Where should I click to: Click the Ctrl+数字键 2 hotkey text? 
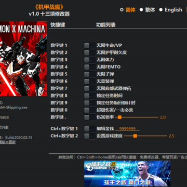click(x=64, y=136)
